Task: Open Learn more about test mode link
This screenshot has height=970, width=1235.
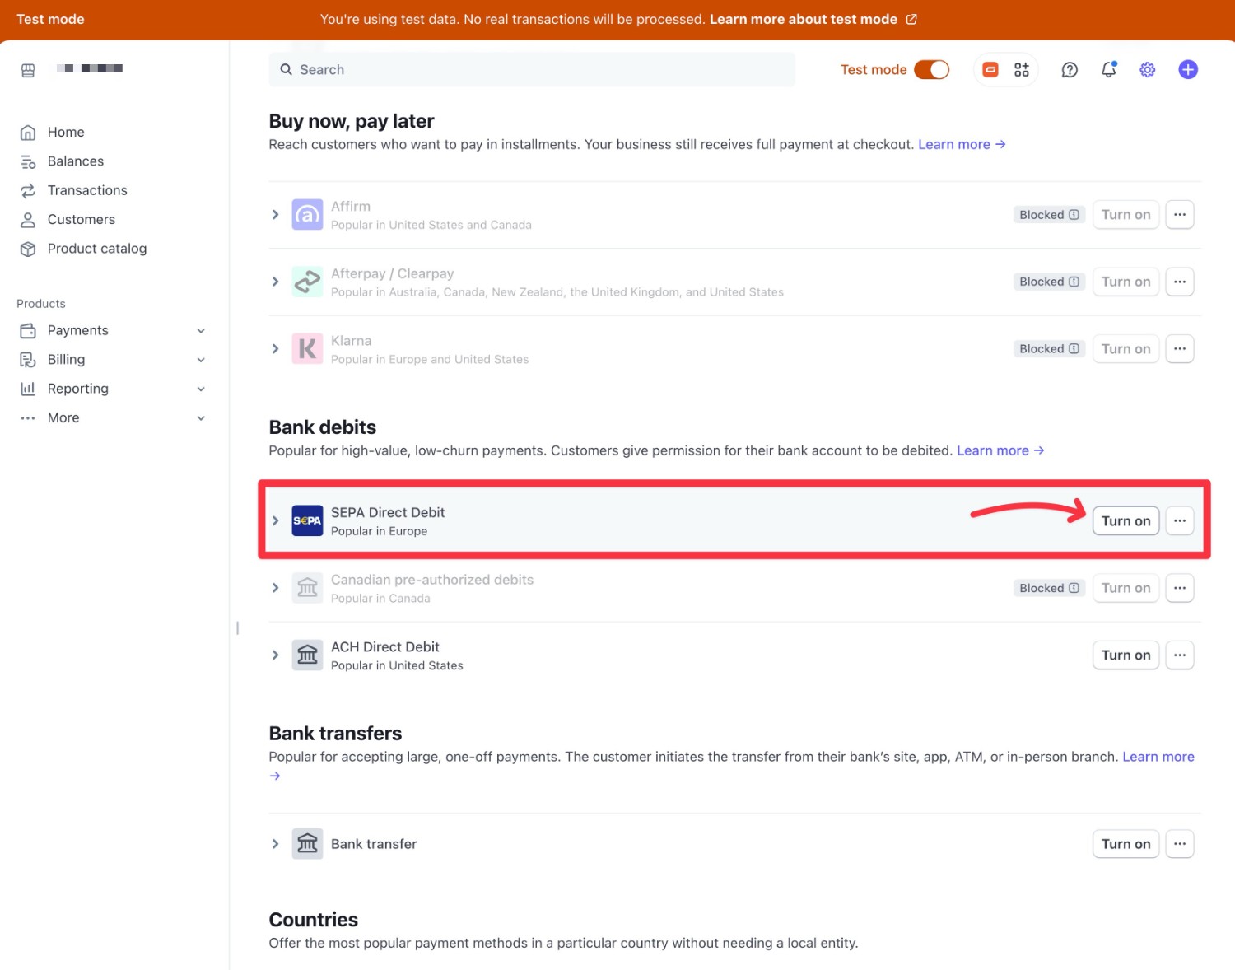Action: pos(813,19)
